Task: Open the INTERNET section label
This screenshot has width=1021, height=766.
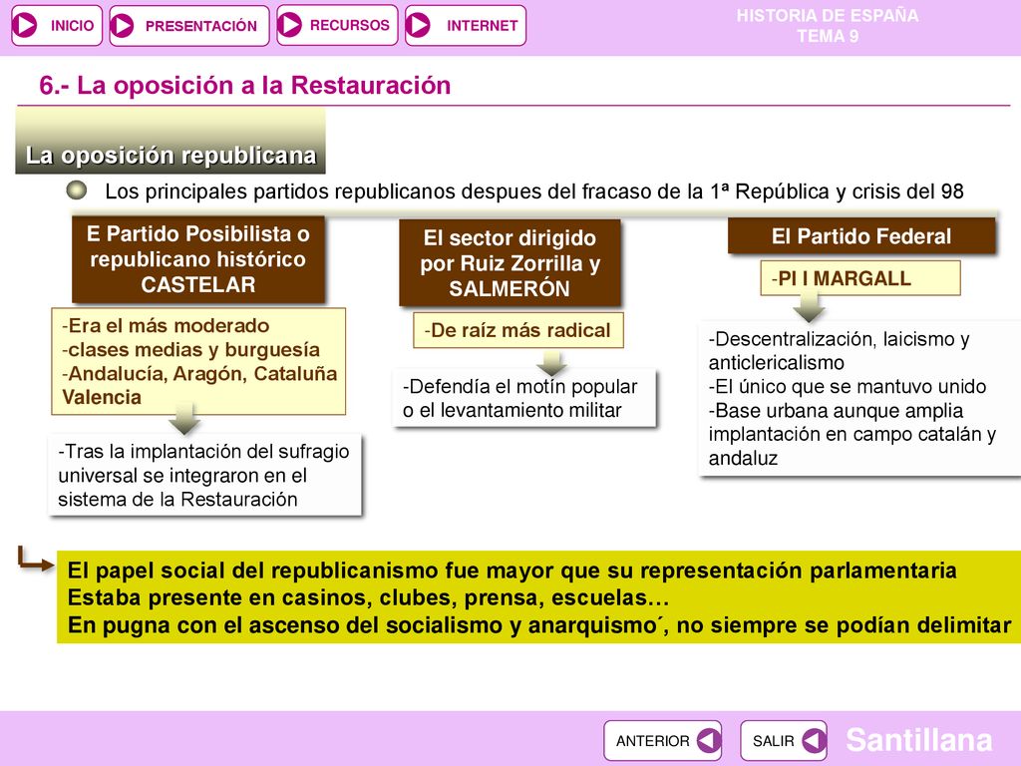Action: coord(482,25)
